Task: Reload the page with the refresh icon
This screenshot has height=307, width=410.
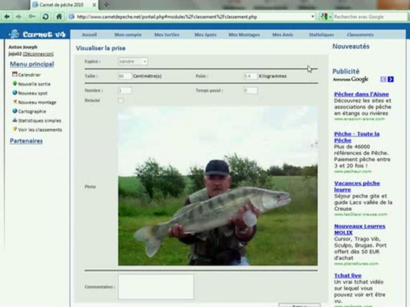Action: click(46, 17)
